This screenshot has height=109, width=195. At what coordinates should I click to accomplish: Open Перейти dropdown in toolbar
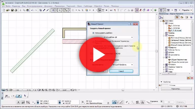[x=187, y=10]
